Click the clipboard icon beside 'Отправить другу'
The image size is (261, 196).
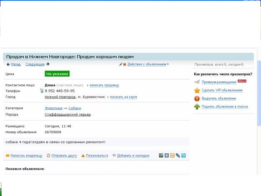(x=49, y=155)
